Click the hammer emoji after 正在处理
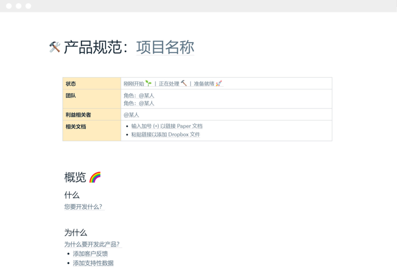This screenshot has width=397, height=278. (x=183, y=84)
